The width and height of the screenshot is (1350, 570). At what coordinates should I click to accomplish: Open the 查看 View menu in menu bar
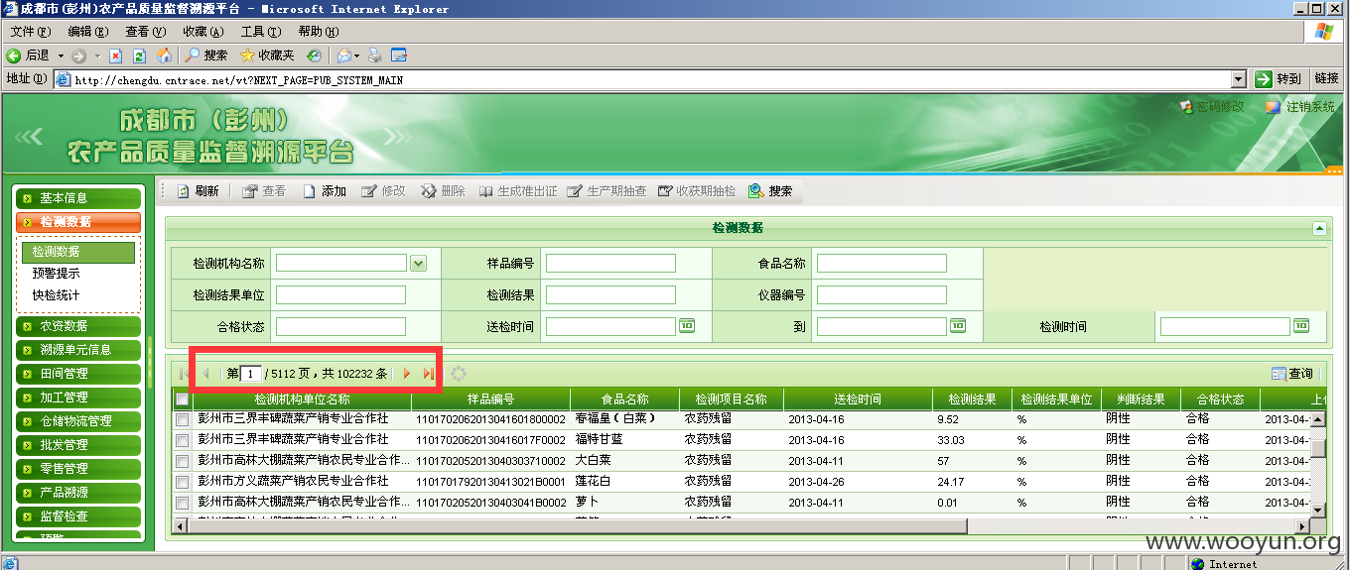tap(146, 32)
